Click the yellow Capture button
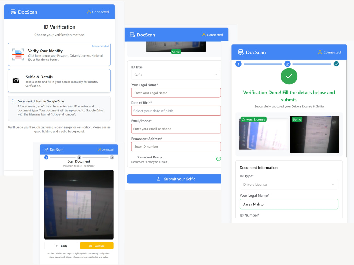 (x=97, y=246)
